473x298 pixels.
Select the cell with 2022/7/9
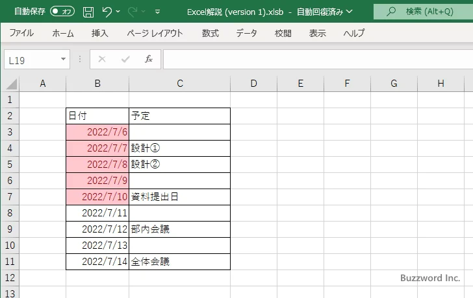[97, 181]
